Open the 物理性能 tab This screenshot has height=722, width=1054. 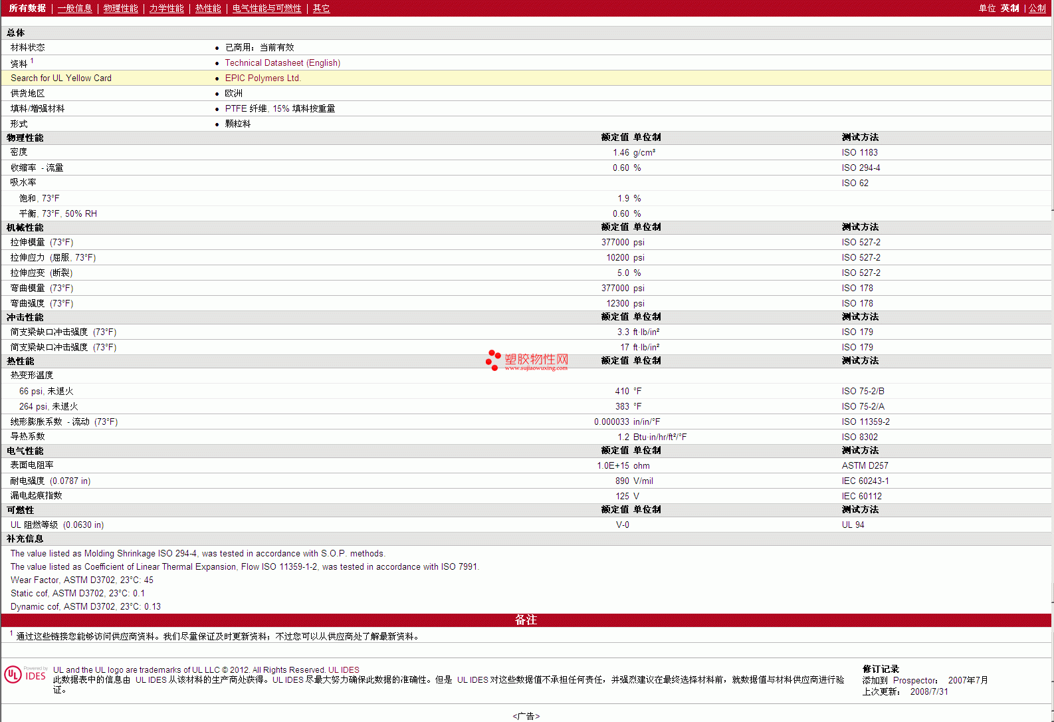121,8
